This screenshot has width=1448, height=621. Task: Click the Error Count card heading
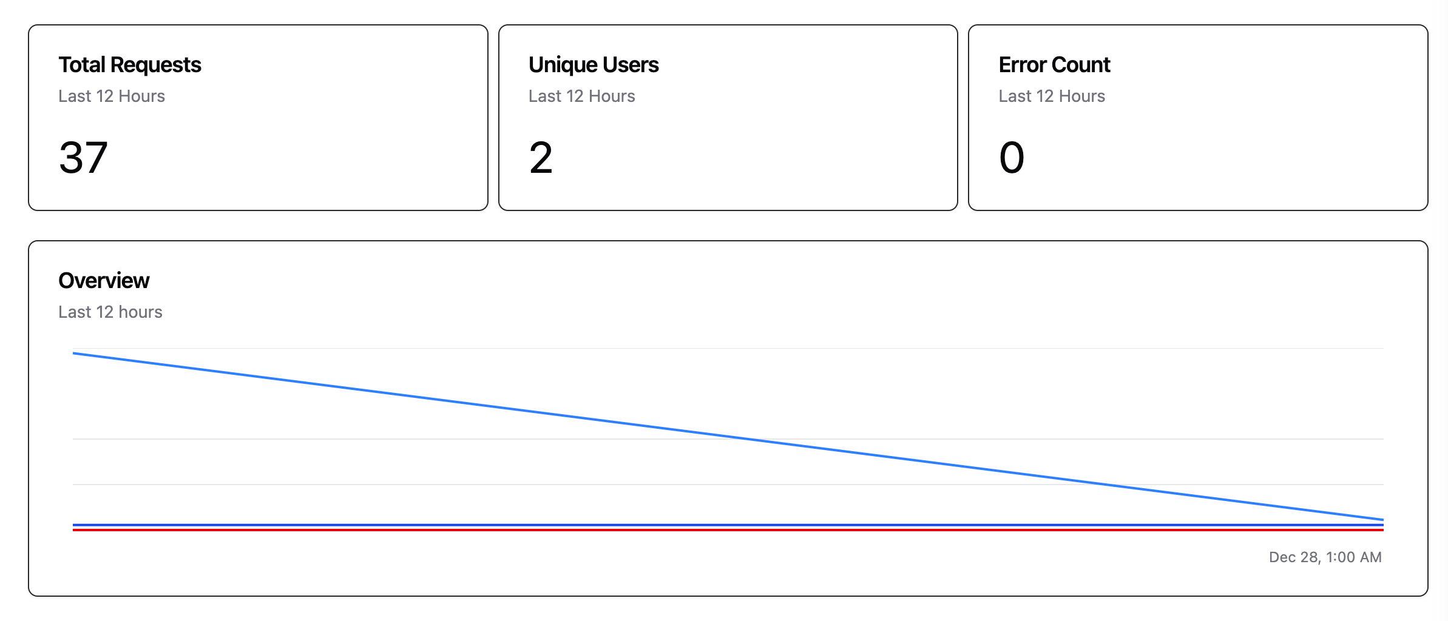[x=1054, y=65]
